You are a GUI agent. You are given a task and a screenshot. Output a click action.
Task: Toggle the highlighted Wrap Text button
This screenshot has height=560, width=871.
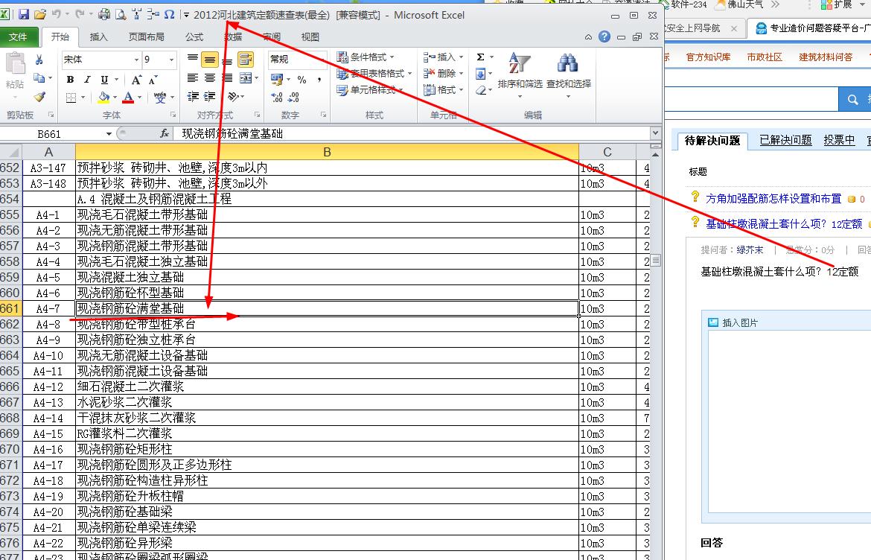(246, 59)
